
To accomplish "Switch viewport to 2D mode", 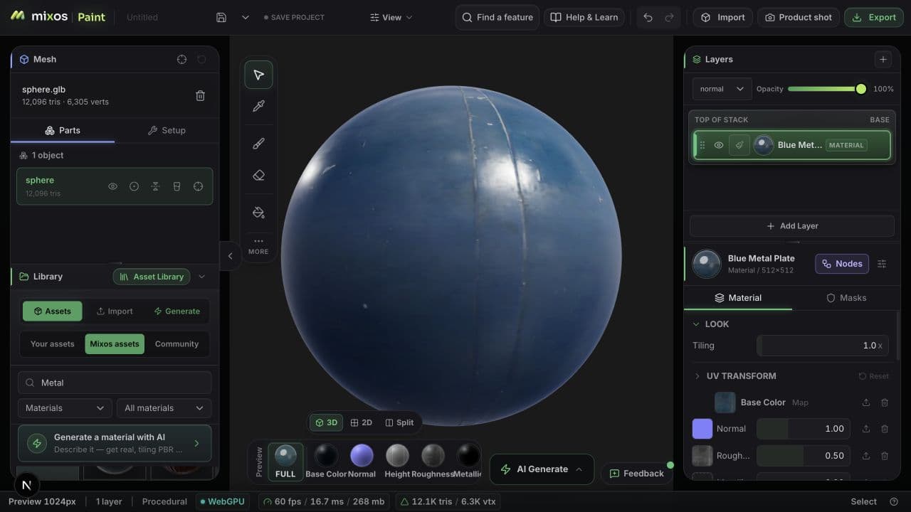I will click(362, 422).
